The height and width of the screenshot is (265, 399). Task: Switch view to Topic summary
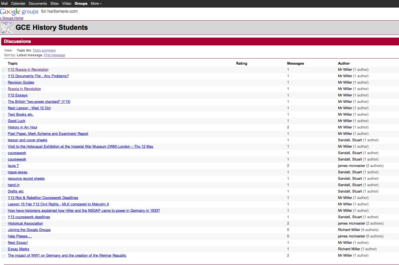[44, 50]
